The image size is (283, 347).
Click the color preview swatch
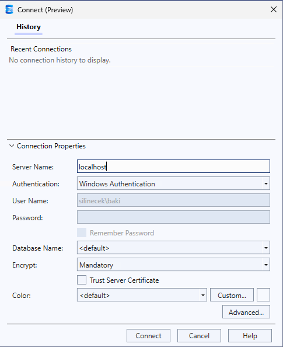[263, 295]
